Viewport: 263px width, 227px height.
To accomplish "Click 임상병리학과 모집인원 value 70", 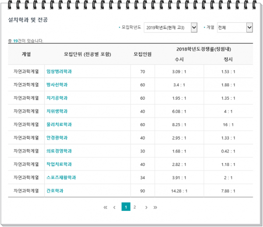I will [142, 72].
